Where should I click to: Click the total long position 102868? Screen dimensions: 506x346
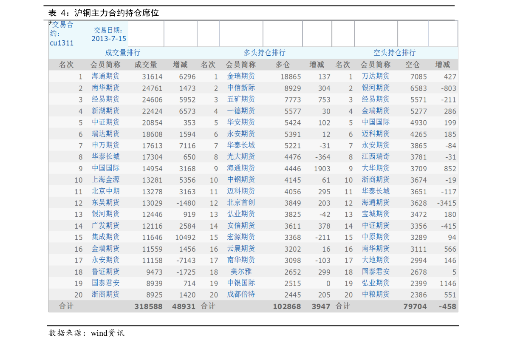[x=287, y=306]
